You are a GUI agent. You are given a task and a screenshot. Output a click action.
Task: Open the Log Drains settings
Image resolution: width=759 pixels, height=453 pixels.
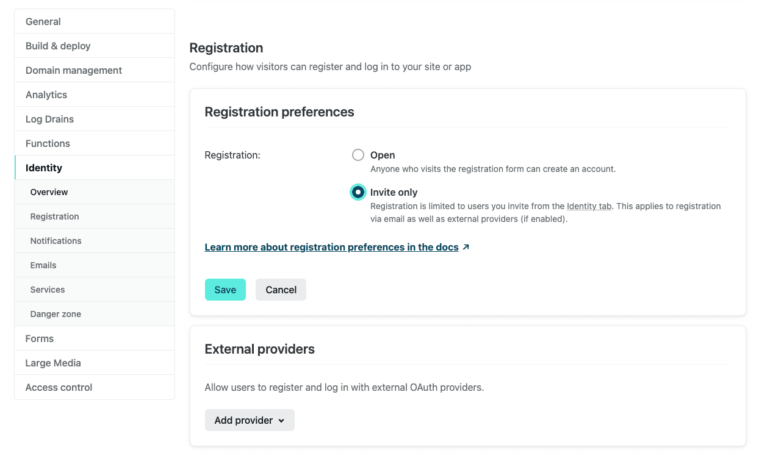coord(95,119)
